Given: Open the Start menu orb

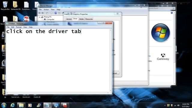Looking at the screenshot, I should pyautogui.click(x=4, y=105).
